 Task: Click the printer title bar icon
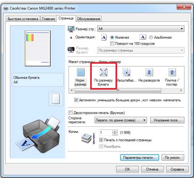[x=6, y=8]
